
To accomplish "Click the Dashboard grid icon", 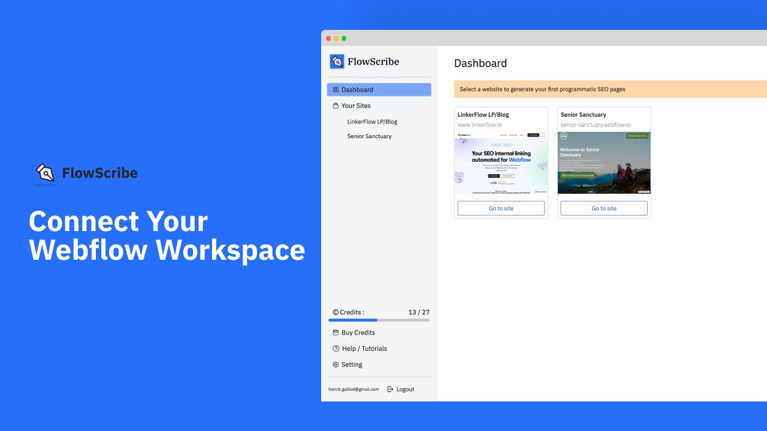I will (336, 90).
